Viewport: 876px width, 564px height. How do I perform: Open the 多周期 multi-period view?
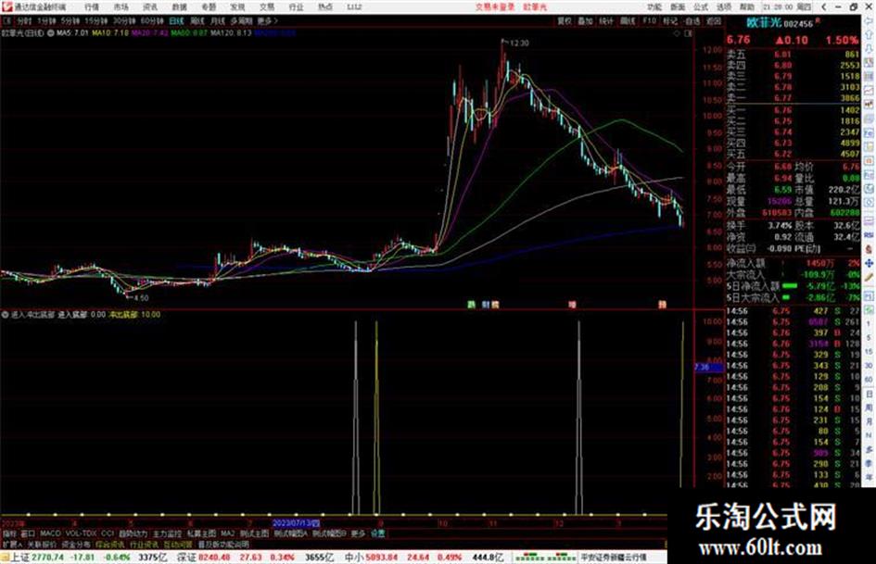point(241,21)
